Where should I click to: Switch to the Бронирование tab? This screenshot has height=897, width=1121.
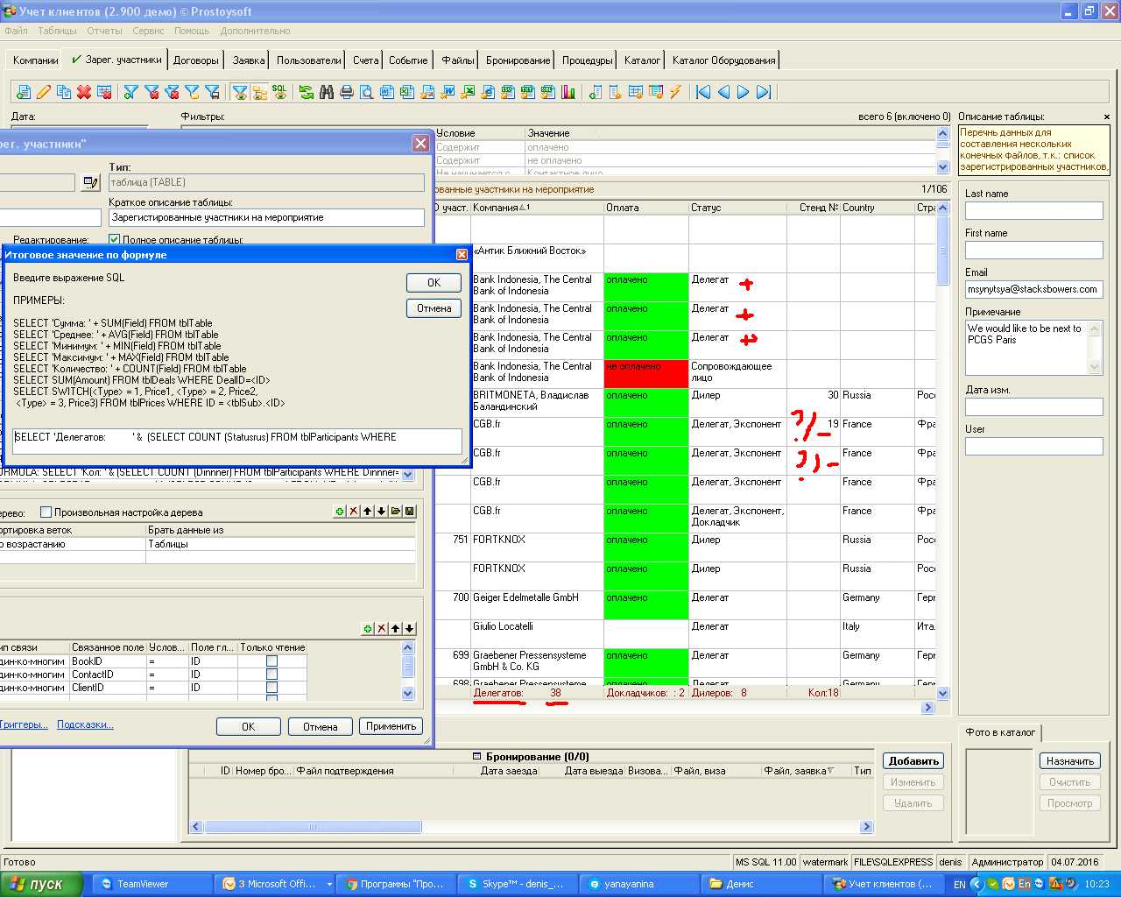coord(518,60)
